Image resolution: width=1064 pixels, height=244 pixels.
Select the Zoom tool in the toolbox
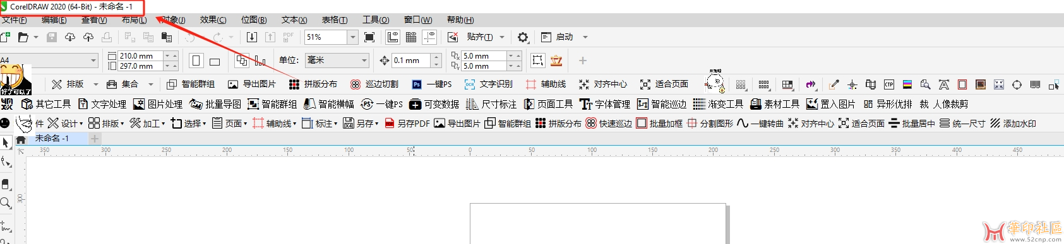(x=6, y=203)
